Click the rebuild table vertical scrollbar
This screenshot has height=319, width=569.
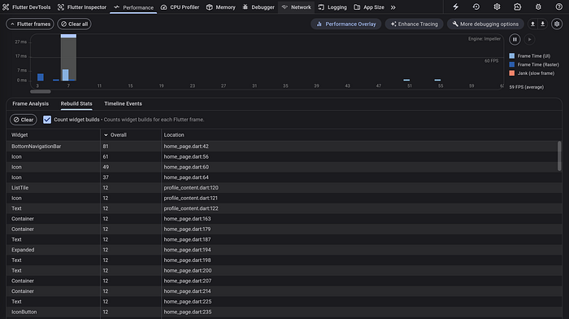pyautogui.click(x=559, y=156)
